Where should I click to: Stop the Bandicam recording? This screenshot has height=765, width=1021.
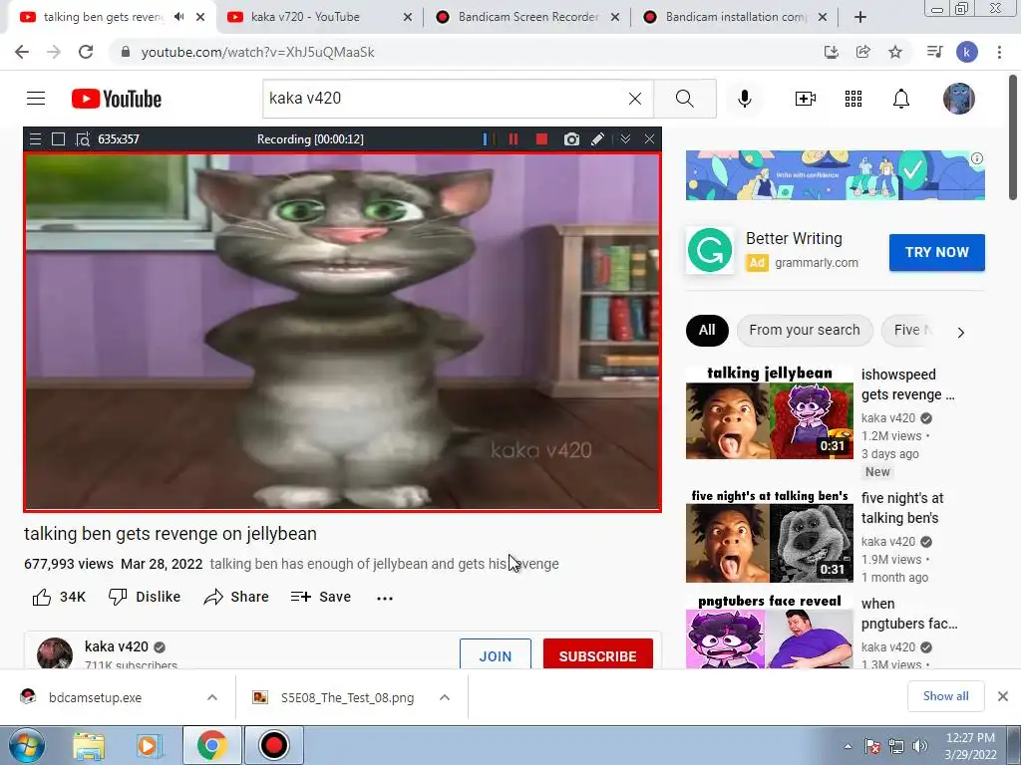tap(541, 139)
